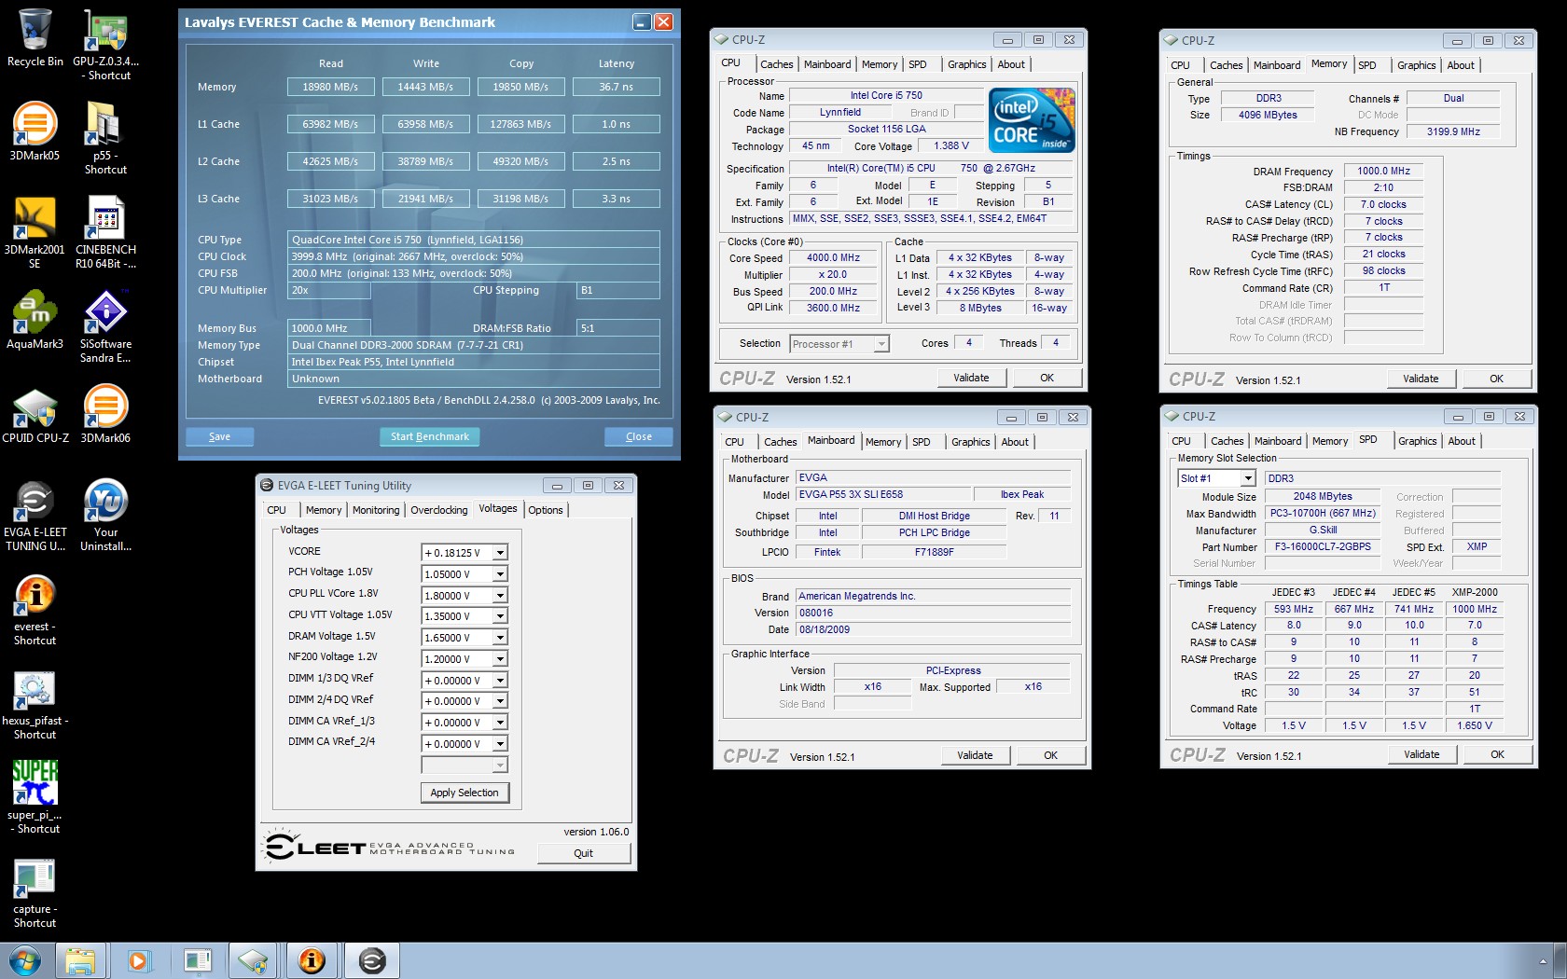Screen dimensions: 1567x979
Task: Click the Quit button in E-LEET
Action: coord(584,853)
